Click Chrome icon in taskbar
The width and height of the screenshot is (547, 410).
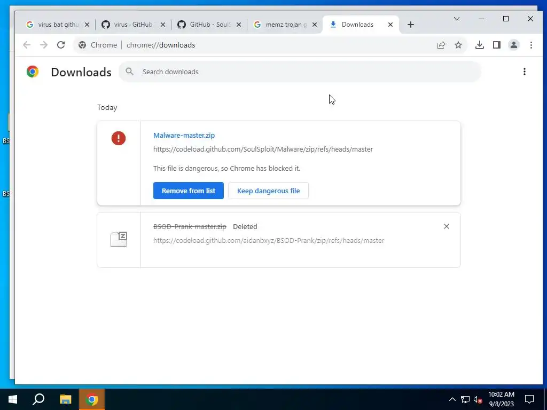[x=92, y=399]
